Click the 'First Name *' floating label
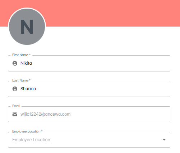The width and height of the screenshot is (180, 153). [21, 55]
